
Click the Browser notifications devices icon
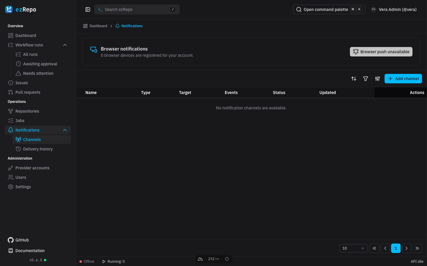coord(94,50)
